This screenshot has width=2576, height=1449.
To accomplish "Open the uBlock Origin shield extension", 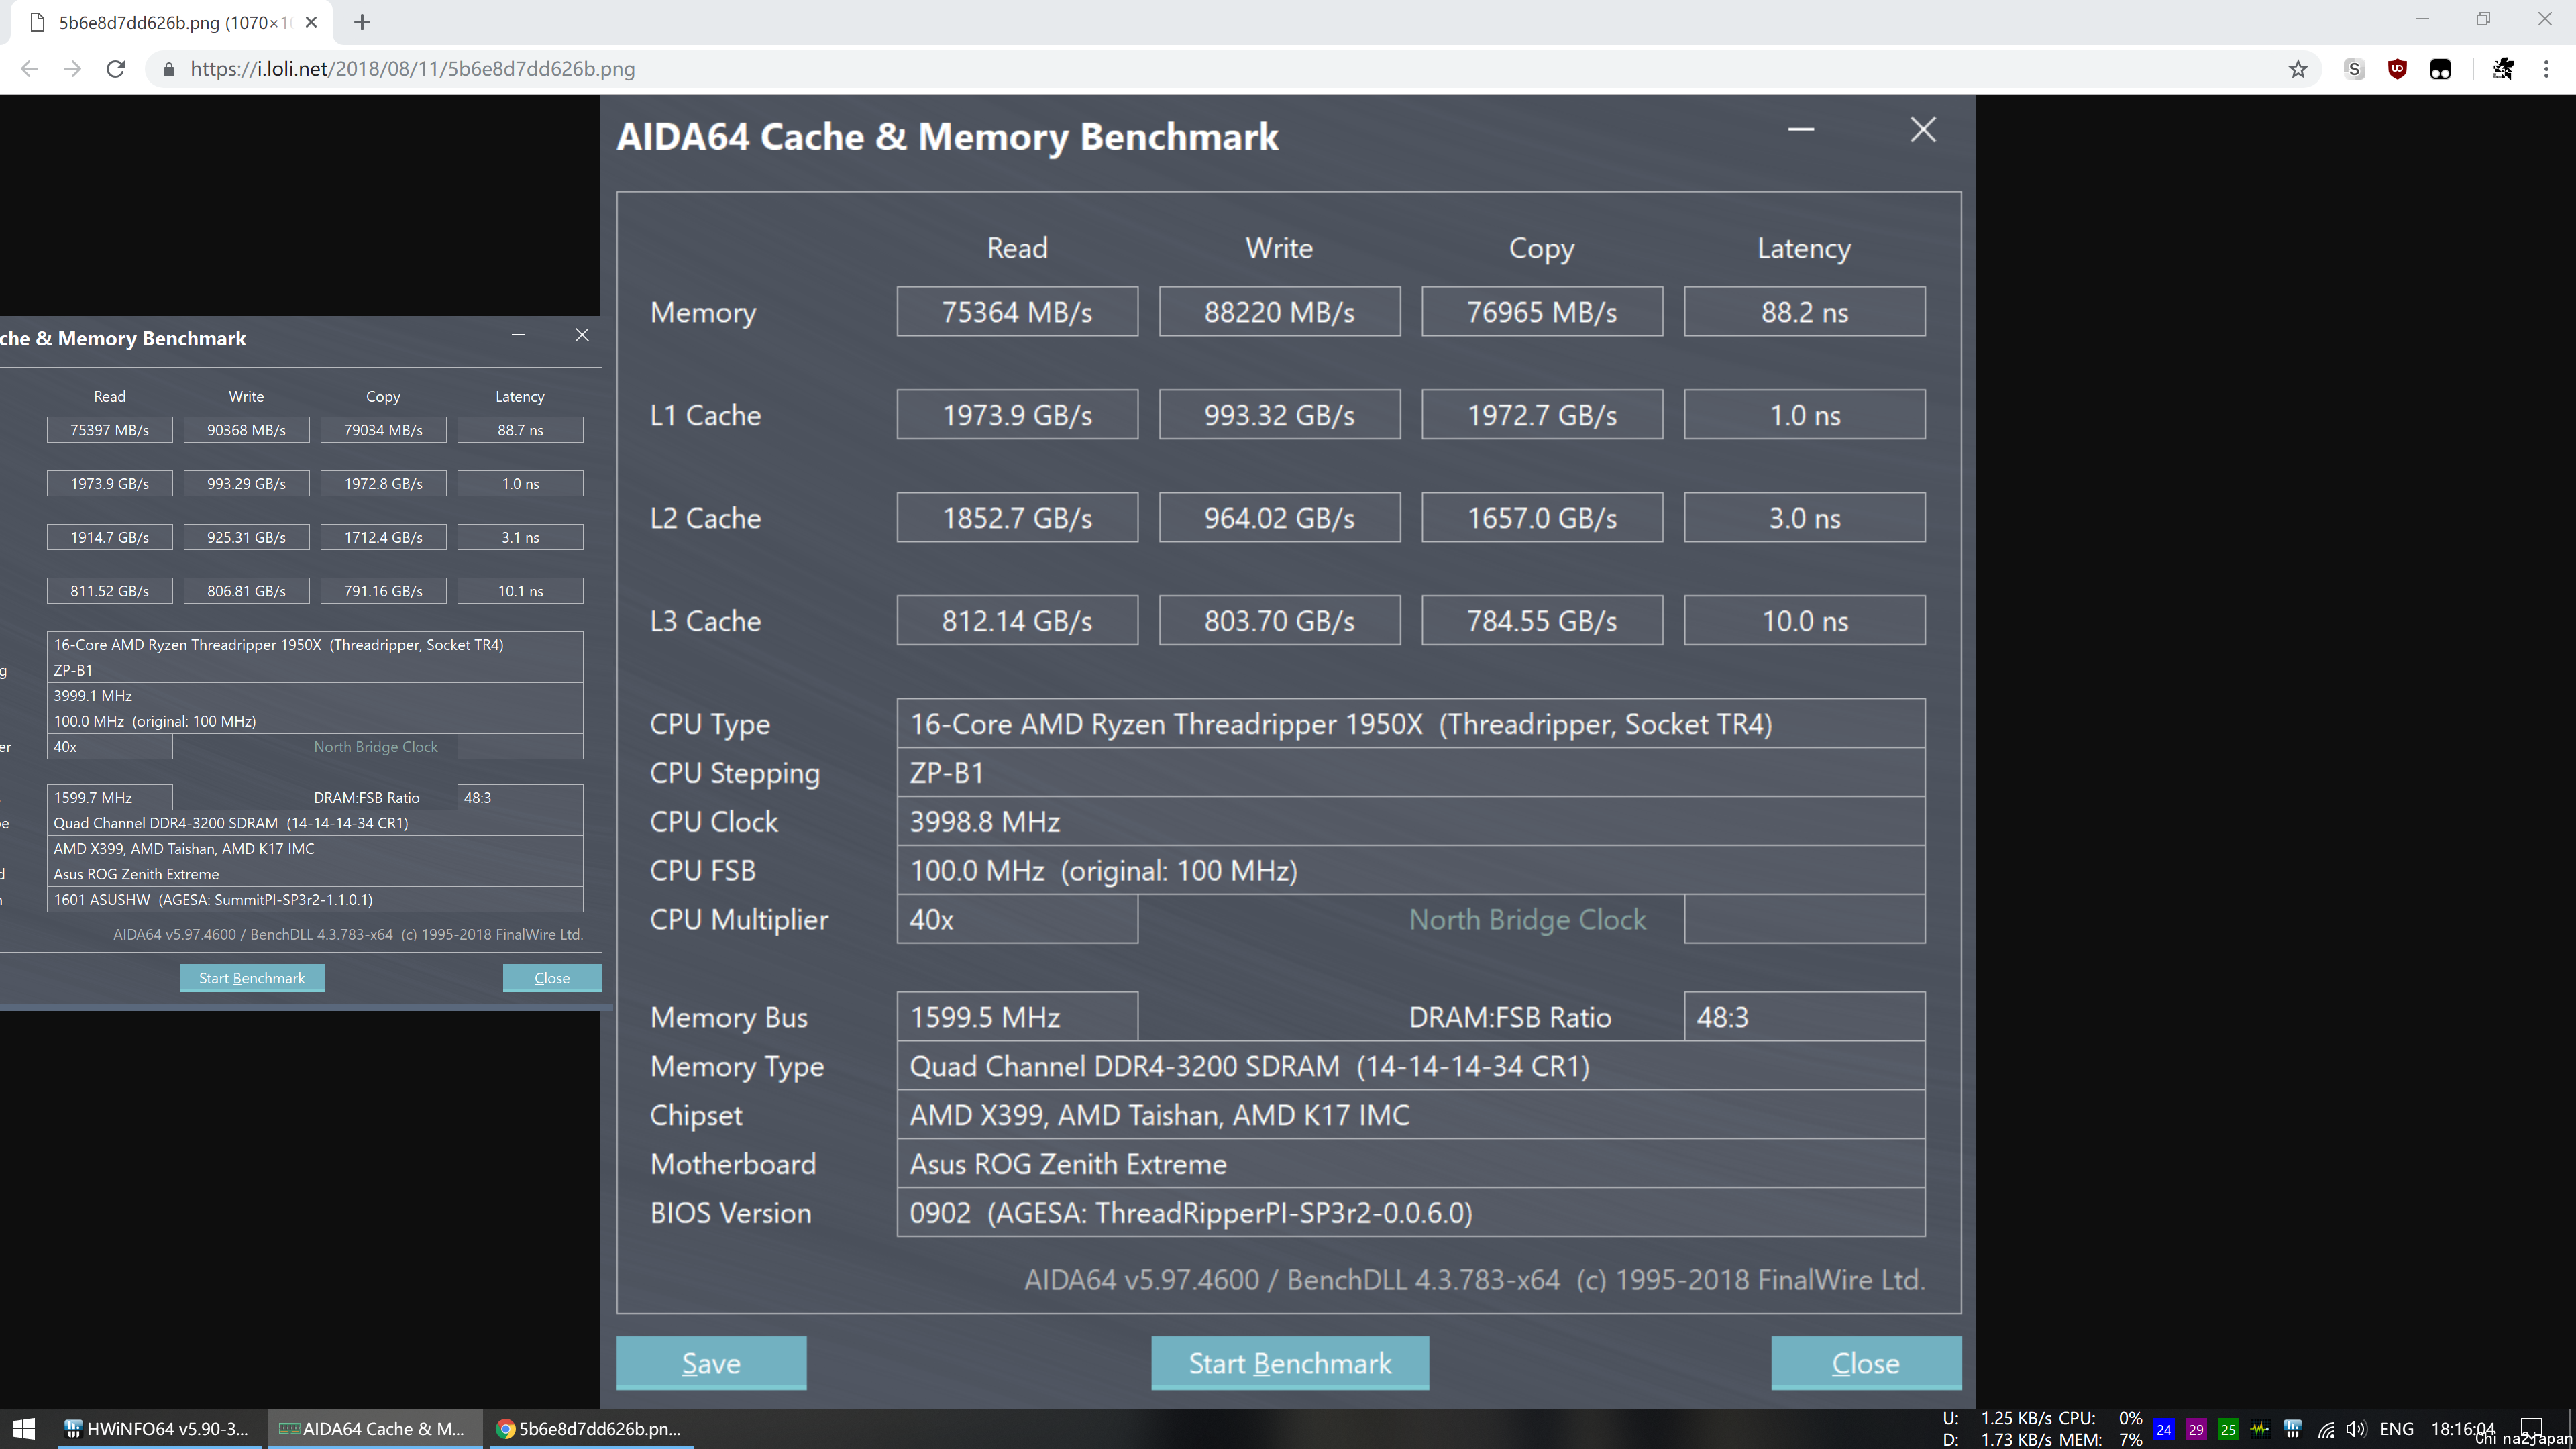I will point(2397,69).
